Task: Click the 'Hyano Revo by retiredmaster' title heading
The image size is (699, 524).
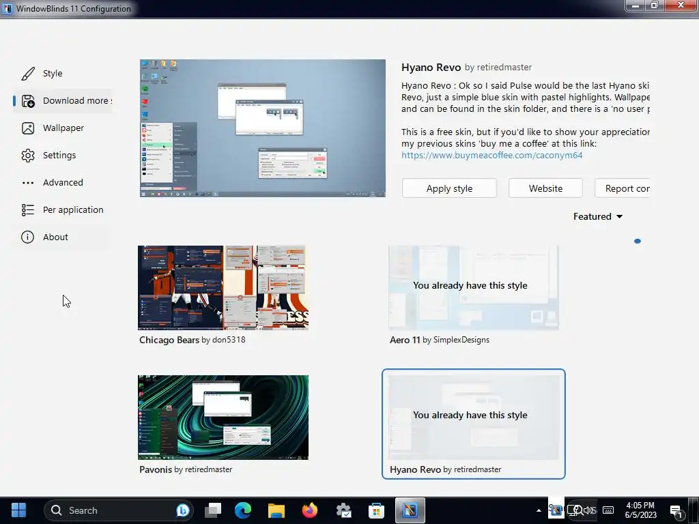Action: 466,68
